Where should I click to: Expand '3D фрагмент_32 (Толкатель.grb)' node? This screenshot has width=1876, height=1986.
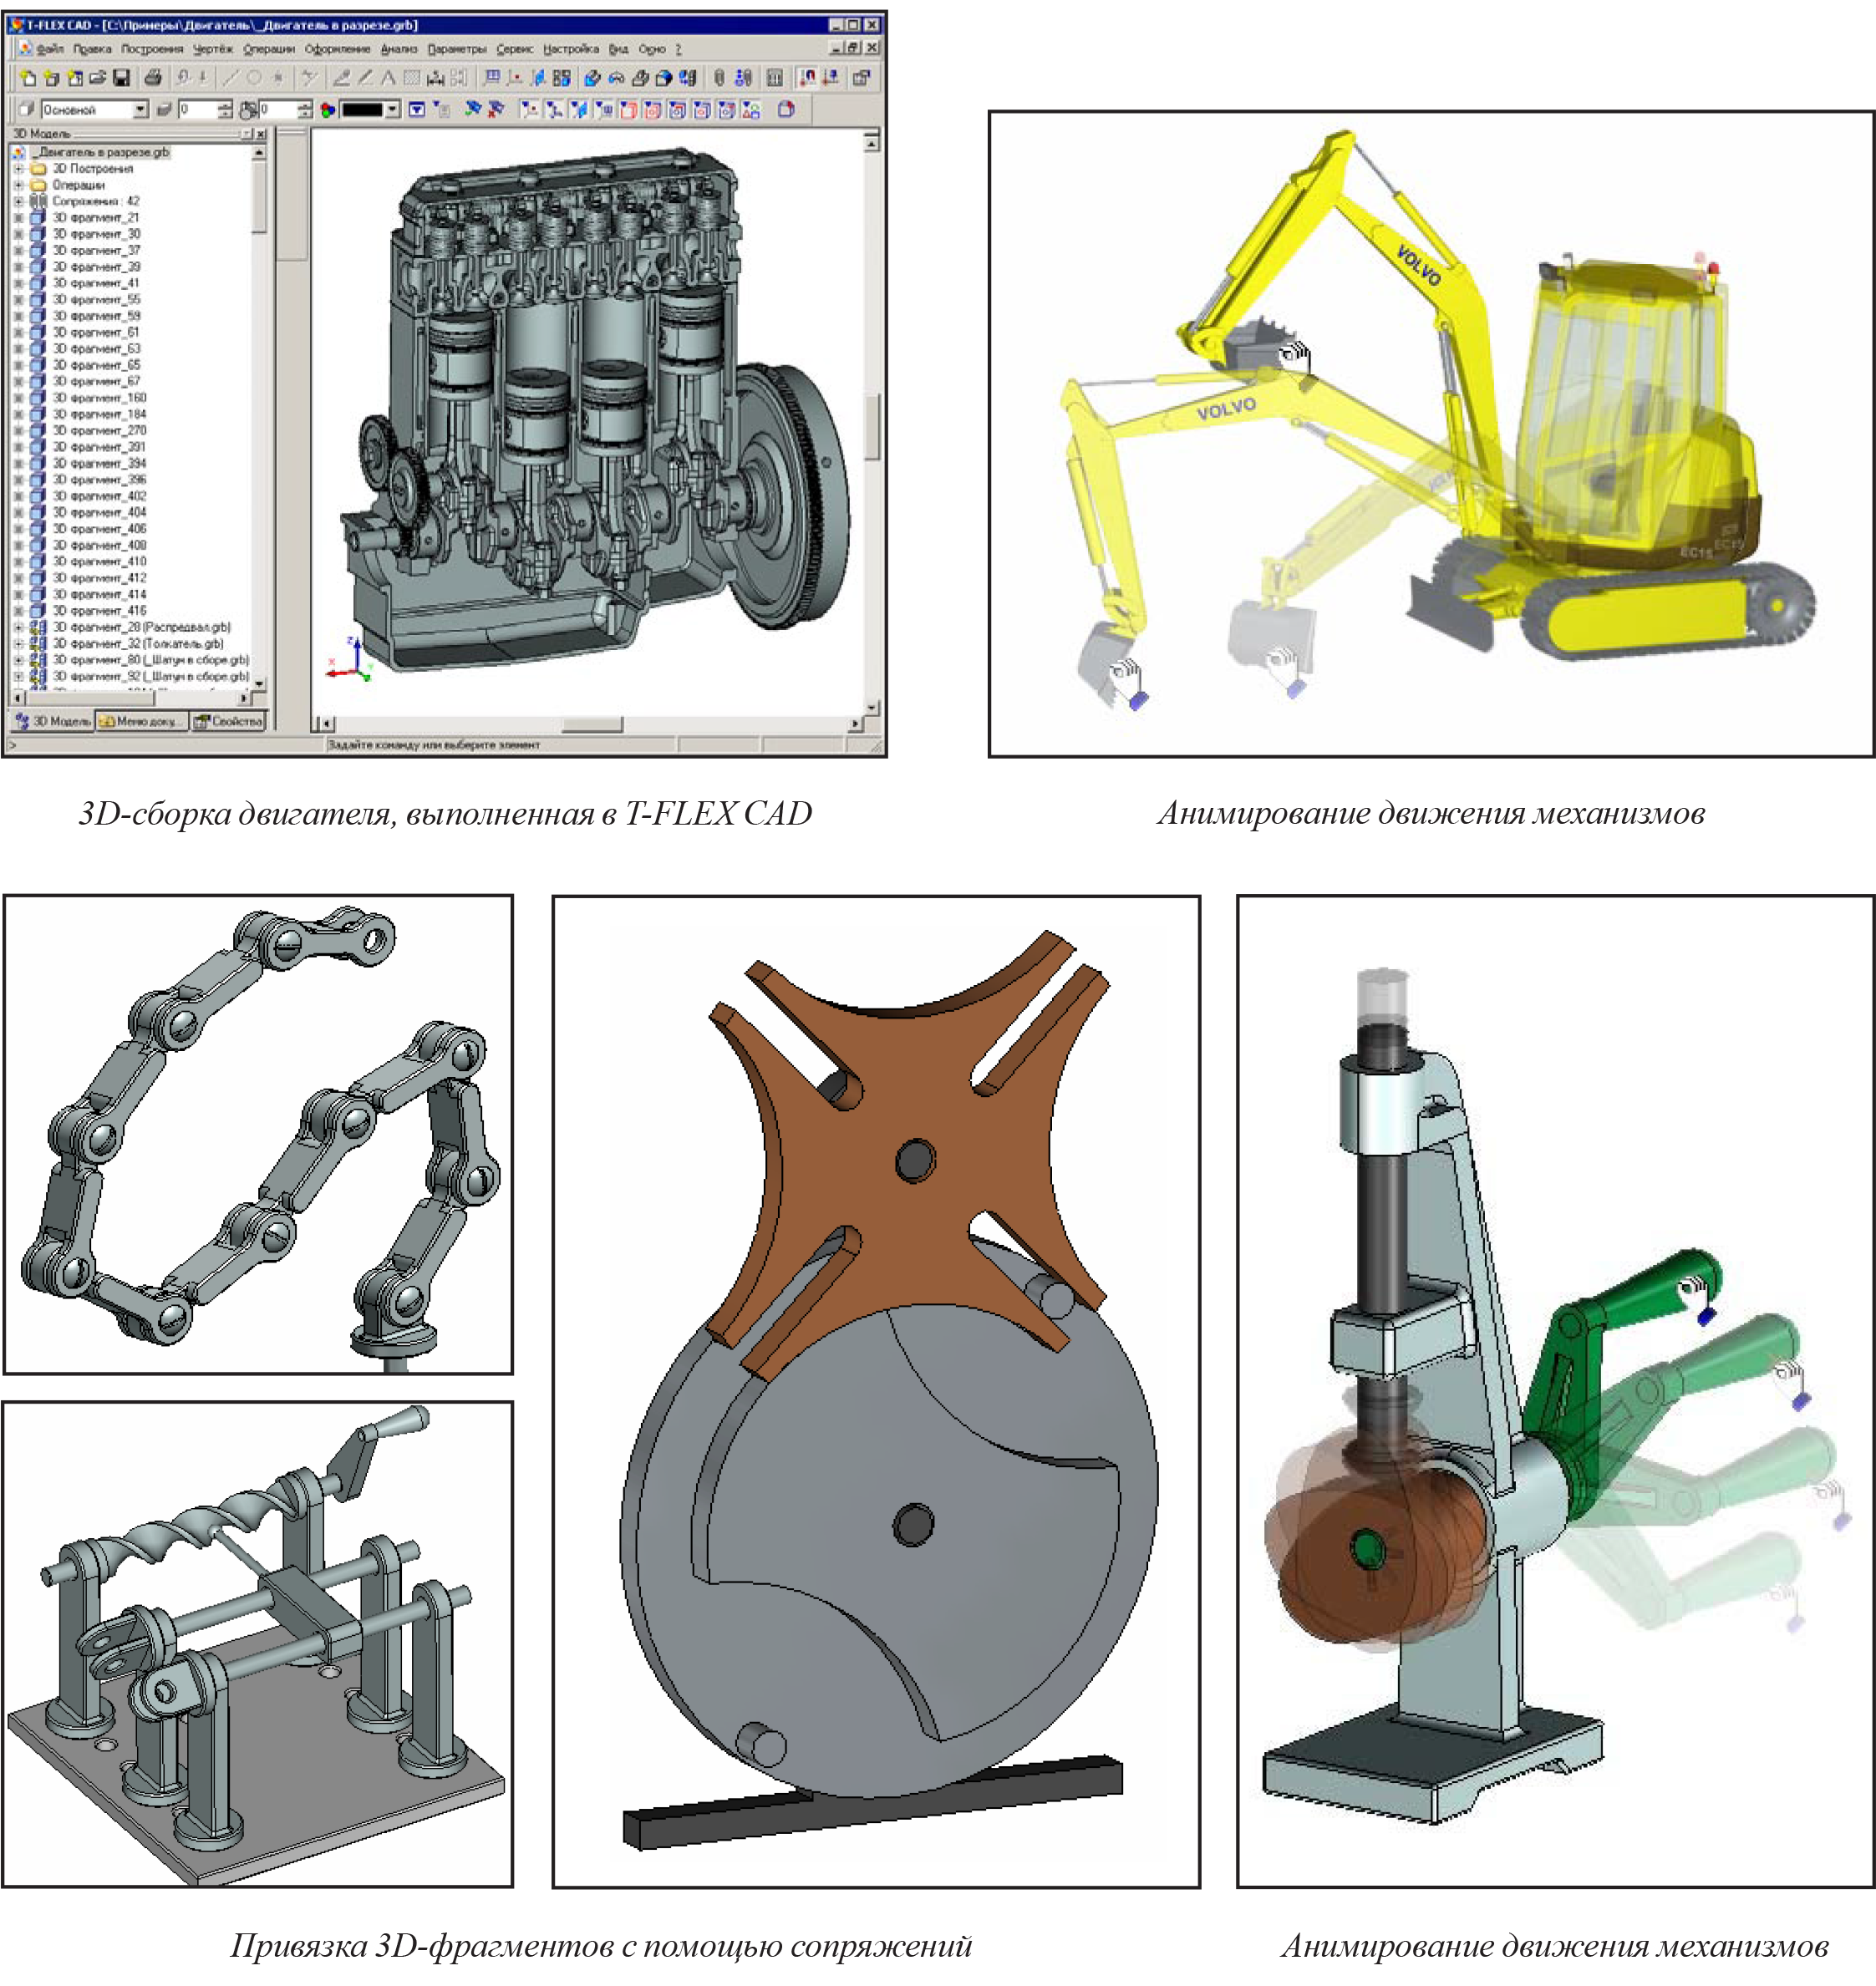click(18, 644)
